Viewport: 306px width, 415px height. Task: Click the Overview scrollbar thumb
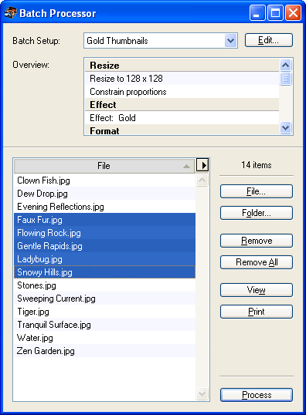point(286,79)
